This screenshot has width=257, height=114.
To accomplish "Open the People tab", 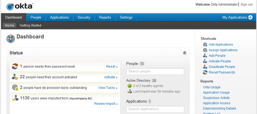I will [x=36, y=17].
